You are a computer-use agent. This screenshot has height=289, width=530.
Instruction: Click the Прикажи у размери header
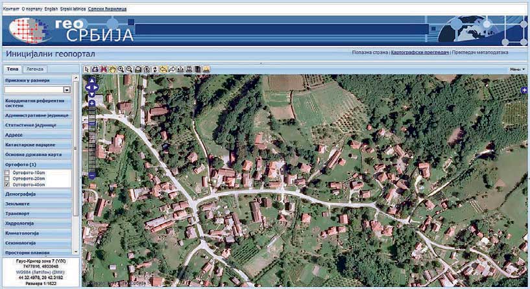38,80
